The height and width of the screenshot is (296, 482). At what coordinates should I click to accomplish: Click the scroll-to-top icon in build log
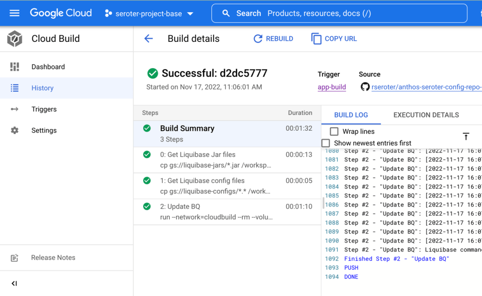point(466,136)
